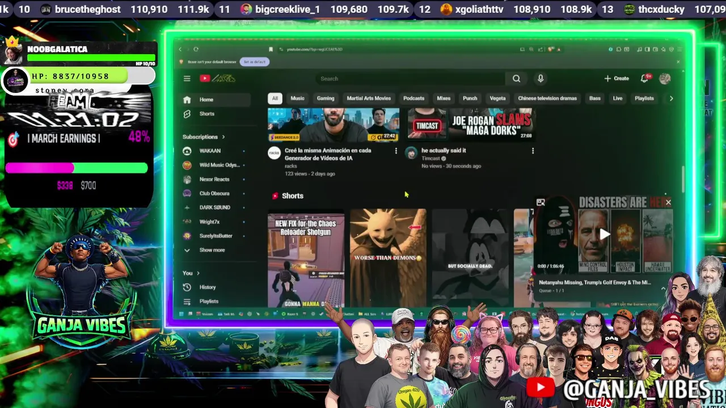This screenshot has height=408, width=726.
Task: Select the Chinese television dramas chip
Action: pos(547,99)
